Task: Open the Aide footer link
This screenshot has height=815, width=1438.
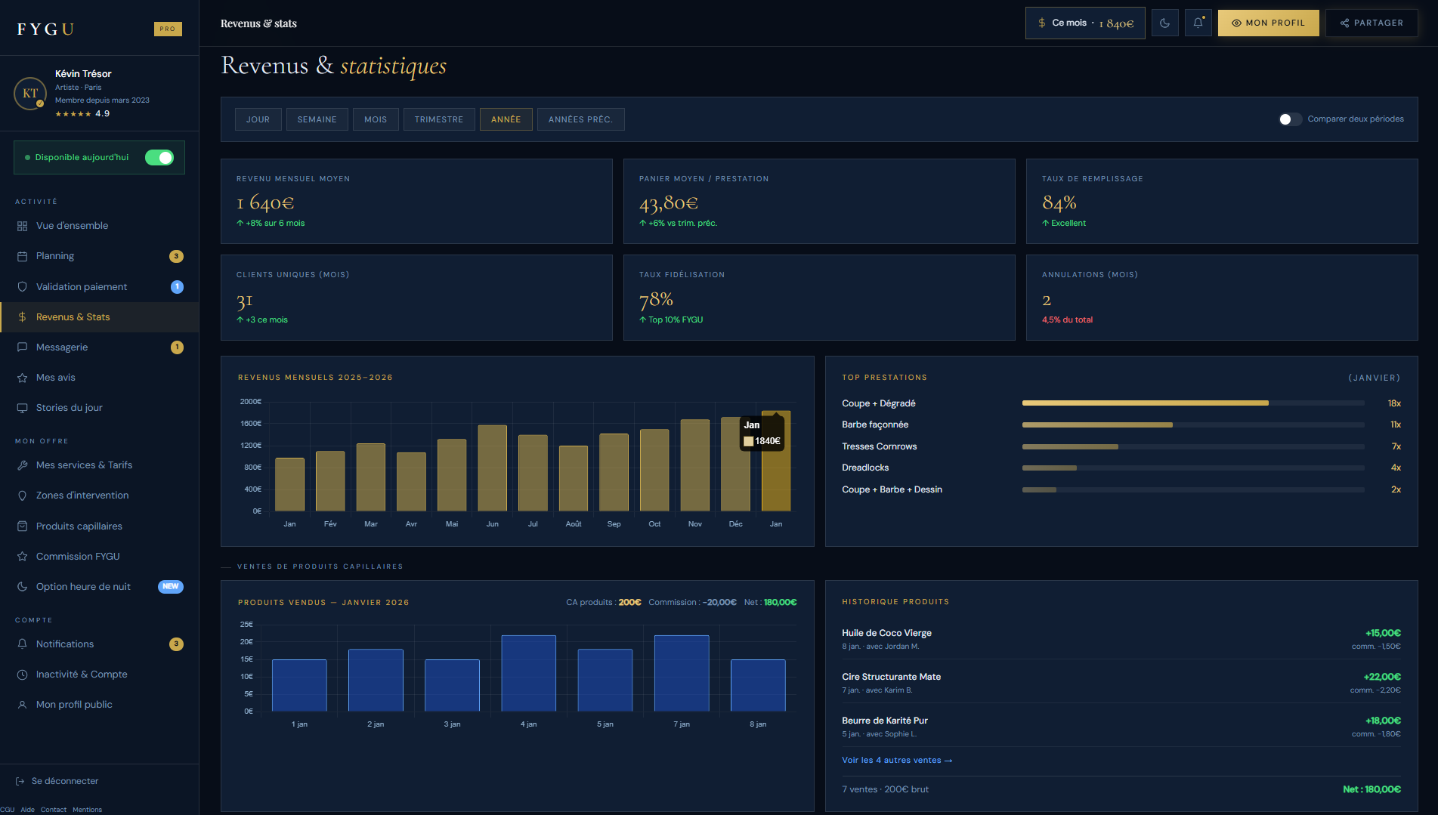Action: point(27,810)
